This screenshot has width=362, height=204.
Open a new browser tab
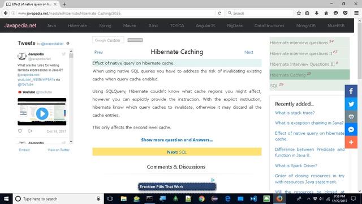point(64,4)
